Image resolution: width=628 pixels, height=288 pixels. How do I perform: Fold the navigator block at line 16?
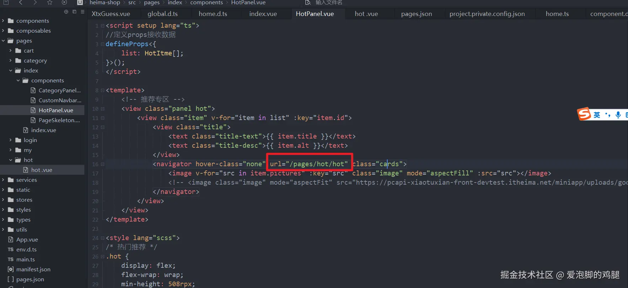pos(102,164)
